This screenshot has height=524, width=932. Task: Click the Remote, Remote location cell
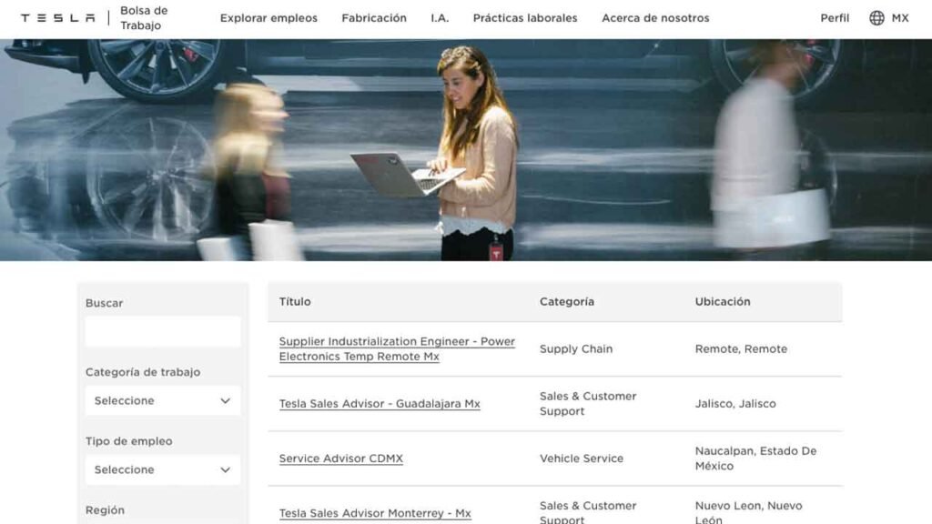[741, 348]
